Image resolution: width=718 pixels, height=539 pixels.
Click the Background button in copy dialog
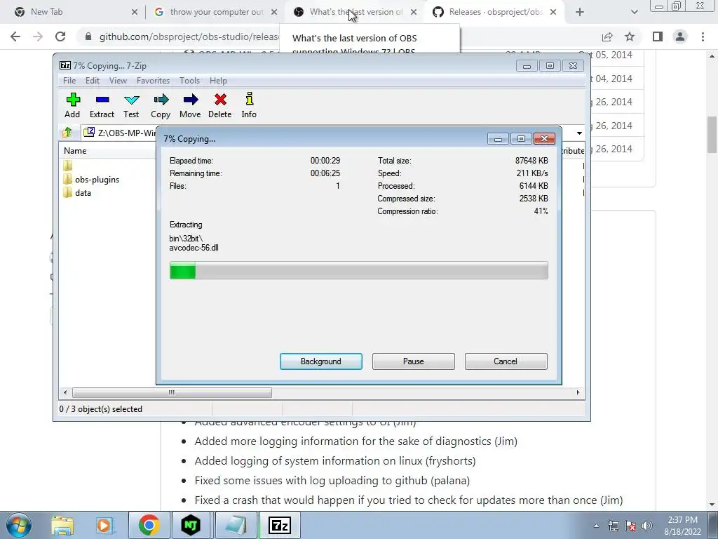(321, 361)
